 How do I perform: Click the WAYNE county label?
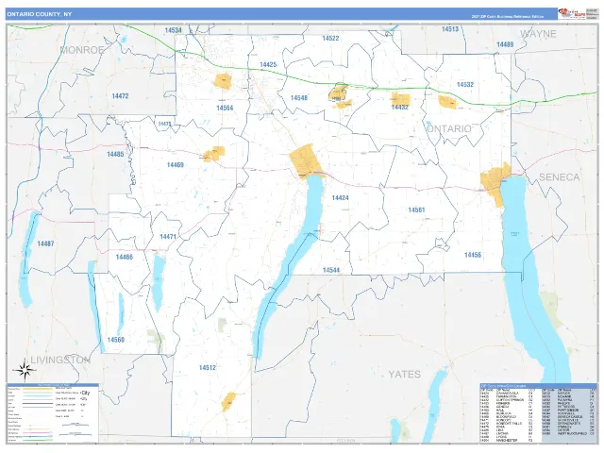coord(538,34)
